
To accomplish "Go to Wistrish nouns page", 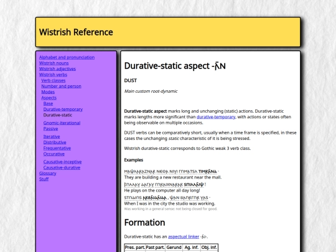I will (54, 63).
